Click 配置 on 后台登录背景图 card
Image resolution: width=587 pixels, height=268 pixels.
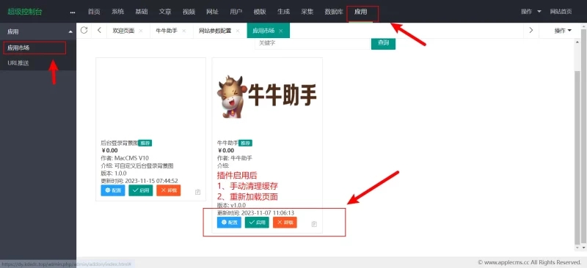pyautogui.click(x=113, y=190)
